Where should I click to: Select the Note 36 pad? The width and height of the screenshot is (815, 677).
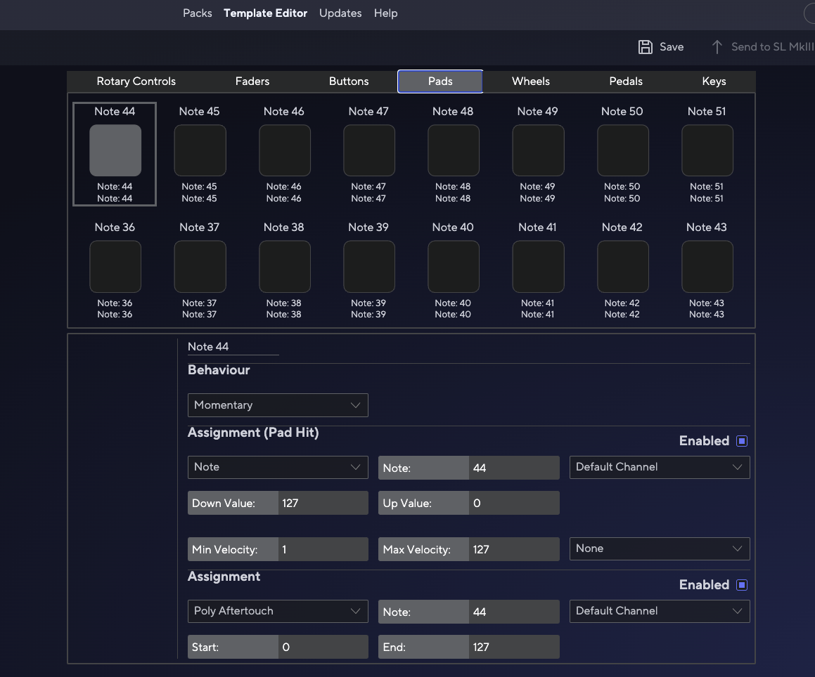tap(115, 266)
